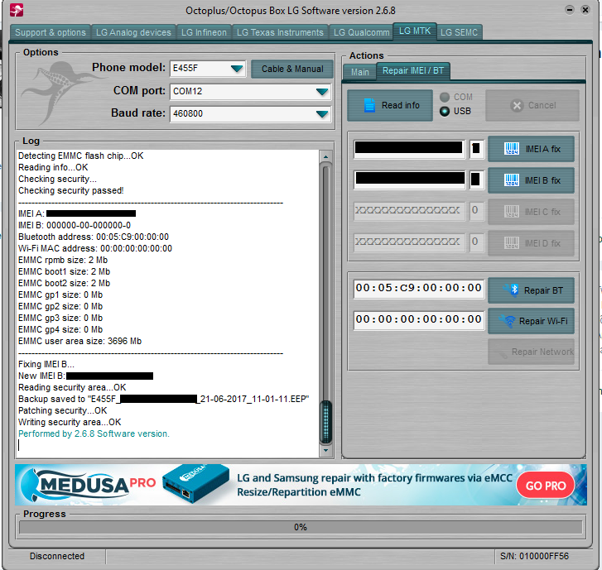Click the S/N: 010000FF56 status text
Viewport: 602px width, 570px height.
[534, 556]
